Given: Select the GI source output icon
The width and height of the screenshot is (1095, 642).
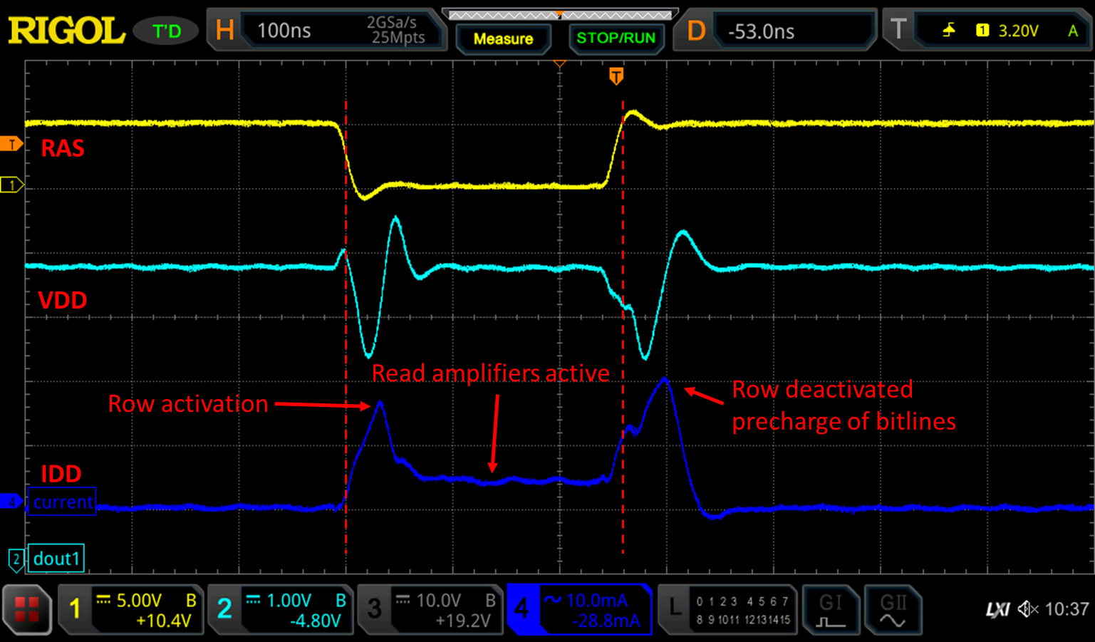Looking at the screenshot, I should [x=831, y=609].
